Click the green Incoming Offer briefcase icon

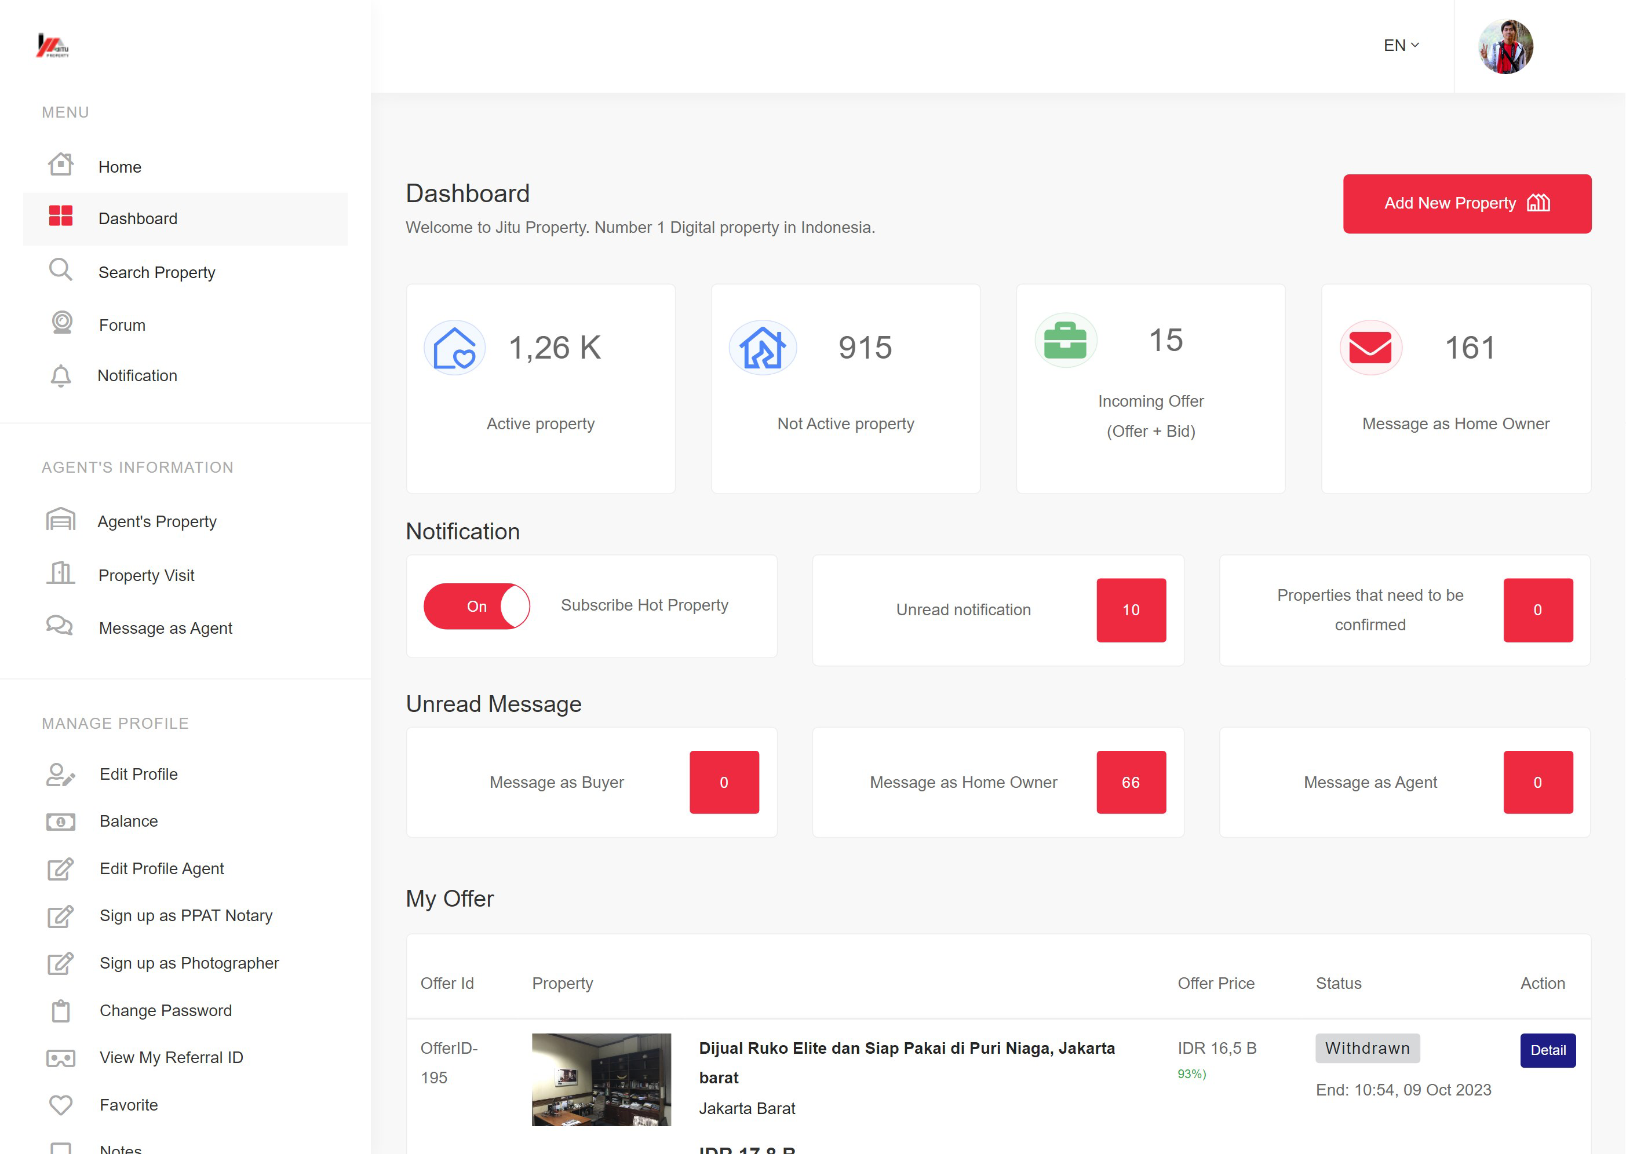(1065, 341)
